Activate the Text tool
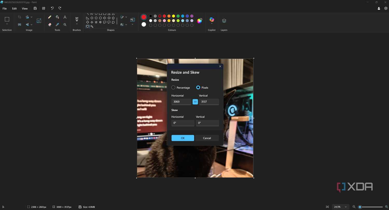The width and height of the screenshot is (389, 210). [65, 17]
